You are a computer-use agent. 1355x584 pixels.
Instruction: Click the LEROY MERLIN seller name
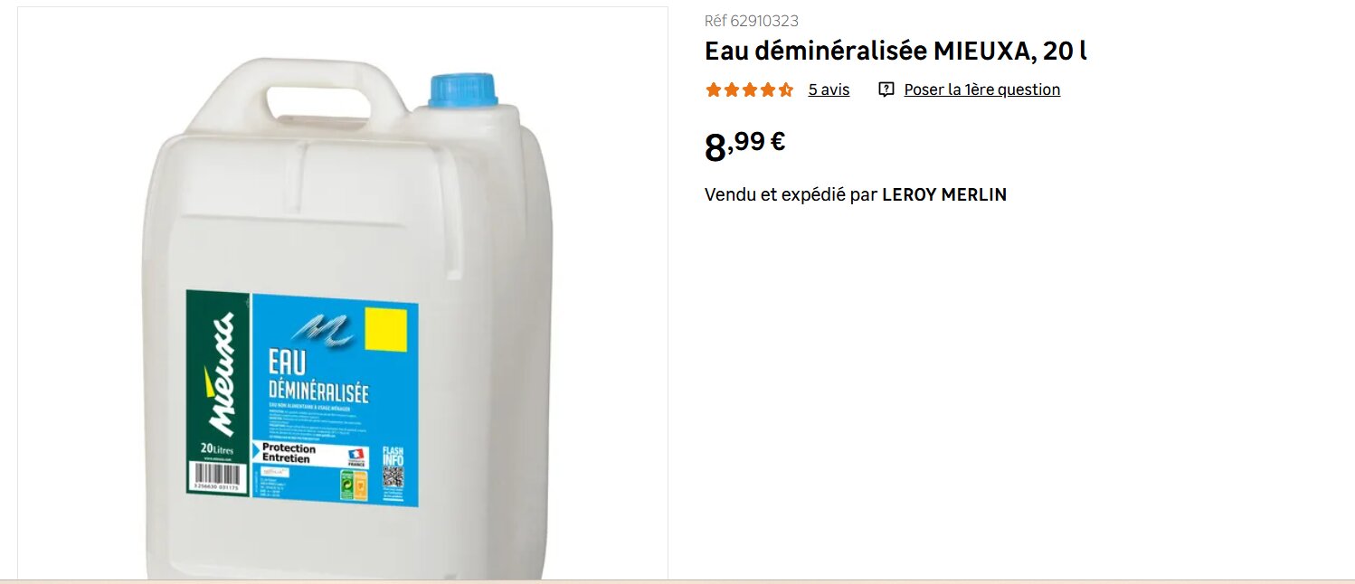944,194
